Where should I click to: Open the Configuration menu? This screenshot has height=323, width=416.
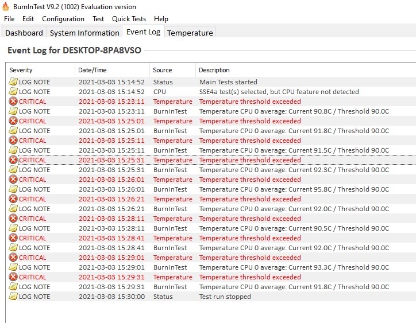pos(63,19)
